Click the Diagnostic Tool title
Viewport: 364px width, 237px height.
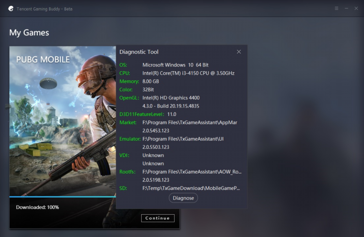[x=139, y=52]
